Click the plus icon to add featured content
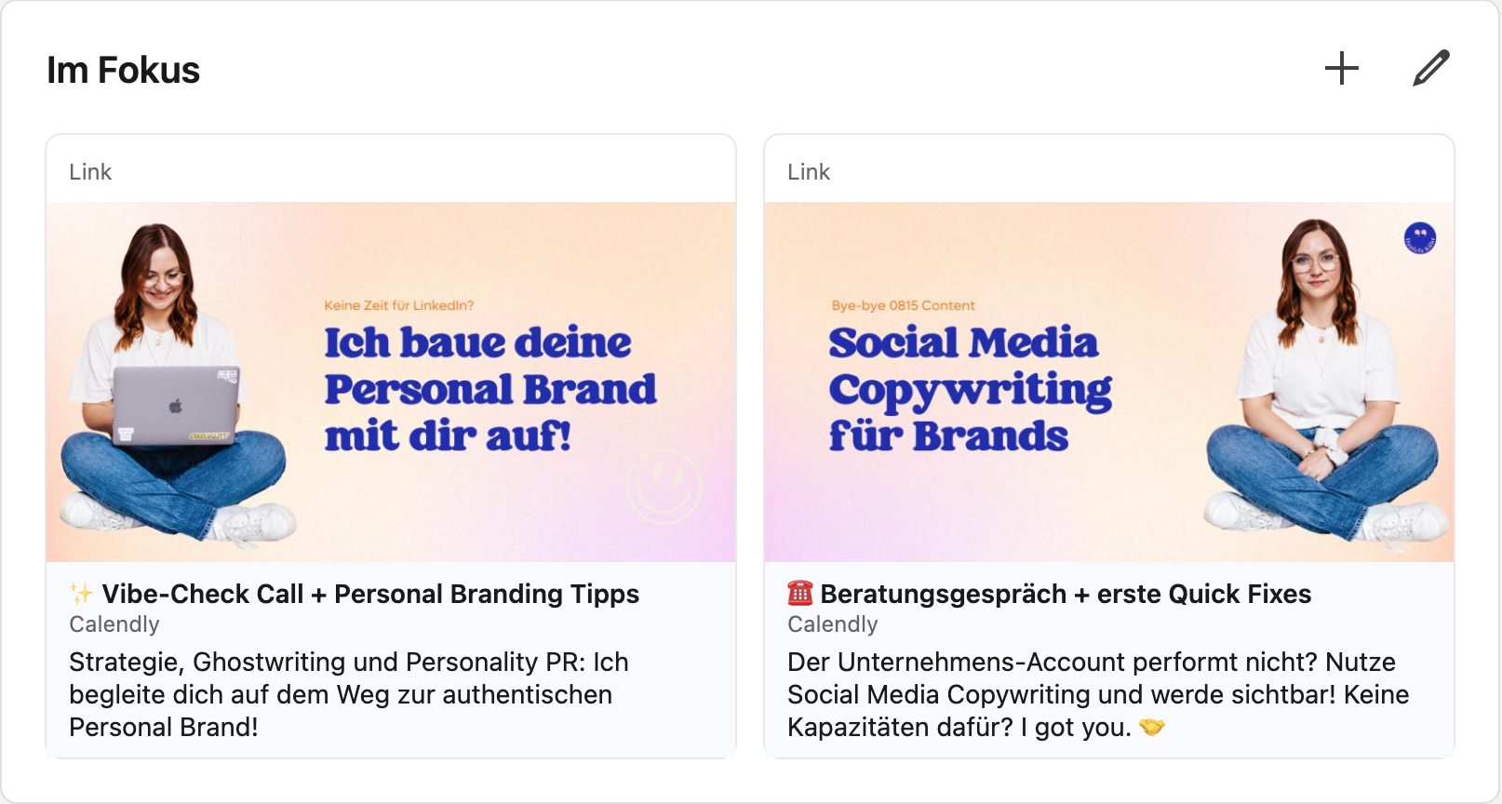 point(1341,68)
